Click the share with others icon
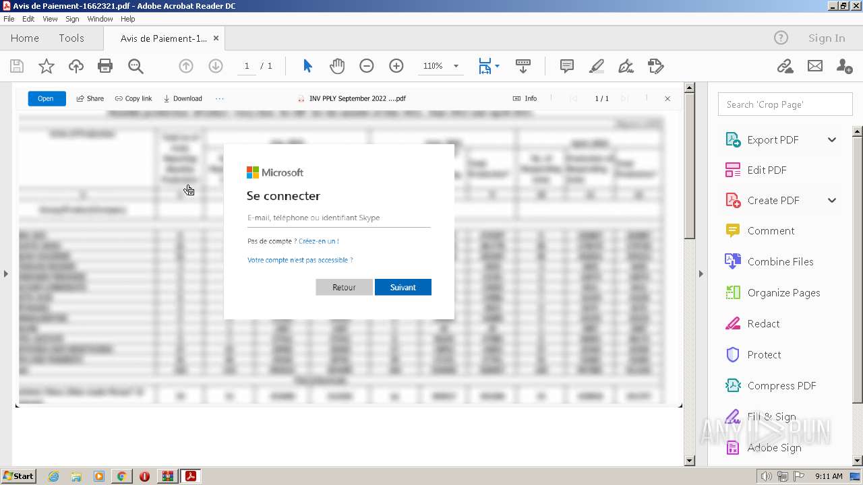 [x=844, y=66]
